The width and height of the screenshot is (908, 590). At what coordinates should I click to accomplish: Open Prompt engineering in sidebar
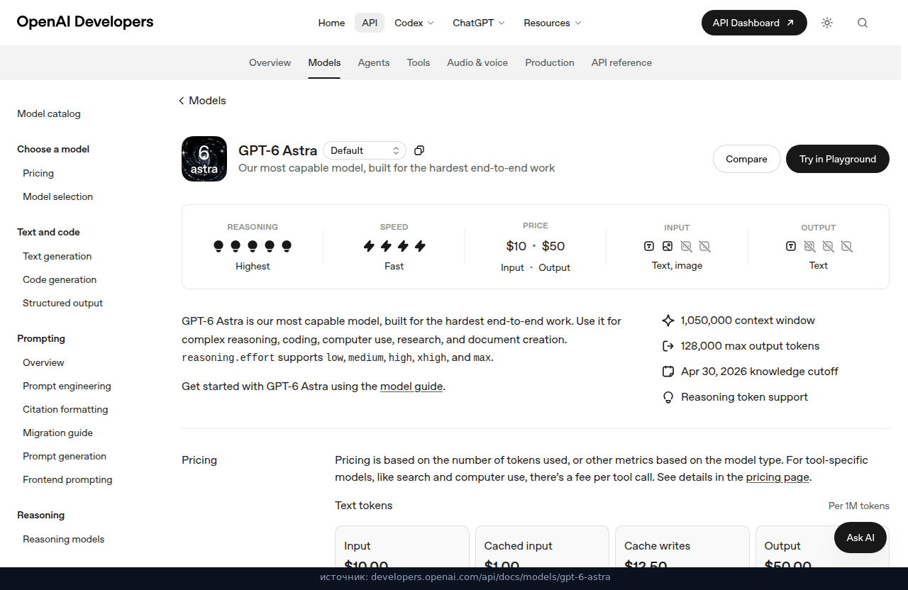(x=67, y=386)
